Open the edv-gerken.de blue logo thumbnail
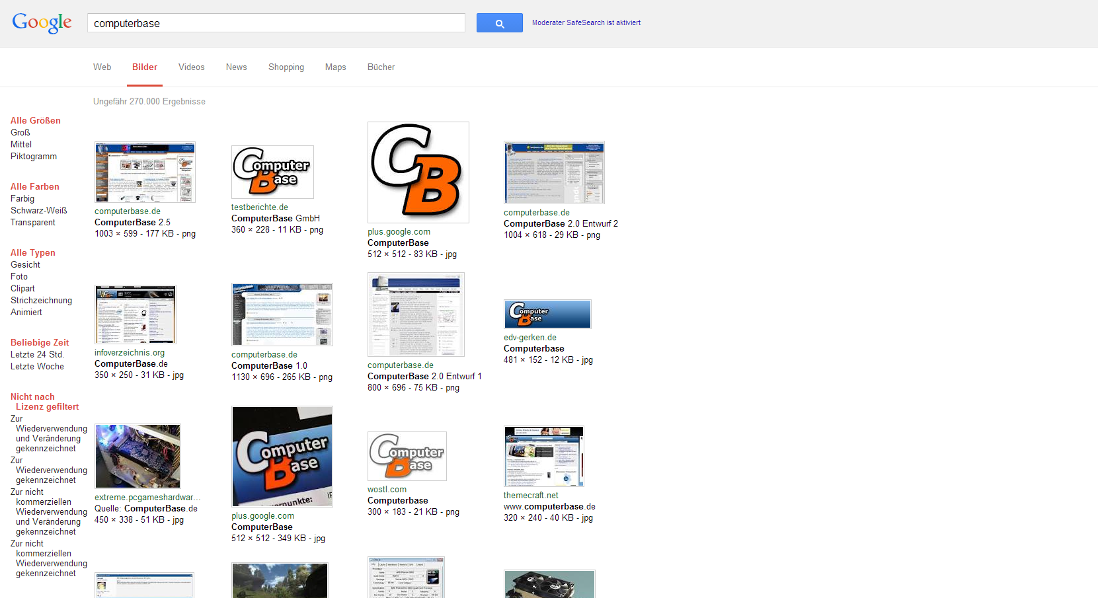The image size is (1098, 598). tap(547, 315)
